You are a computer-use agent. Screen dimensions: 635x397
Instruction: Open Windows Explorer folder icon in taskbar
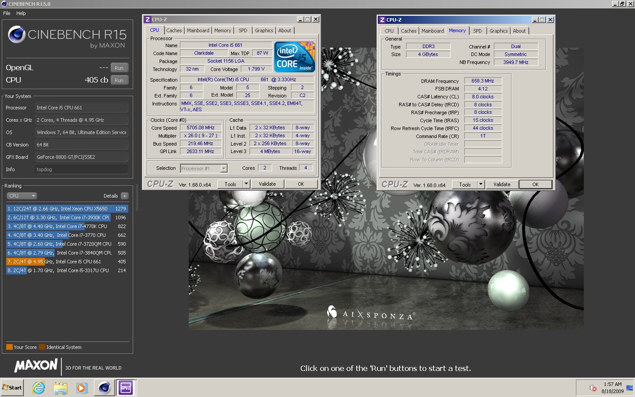(60, 388)
